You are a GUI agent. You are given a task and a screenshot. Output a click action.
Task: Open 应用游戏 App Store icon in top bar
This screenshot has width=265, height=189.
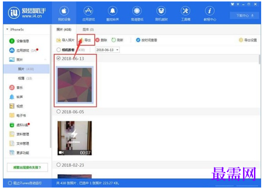(x=88, y=11)
